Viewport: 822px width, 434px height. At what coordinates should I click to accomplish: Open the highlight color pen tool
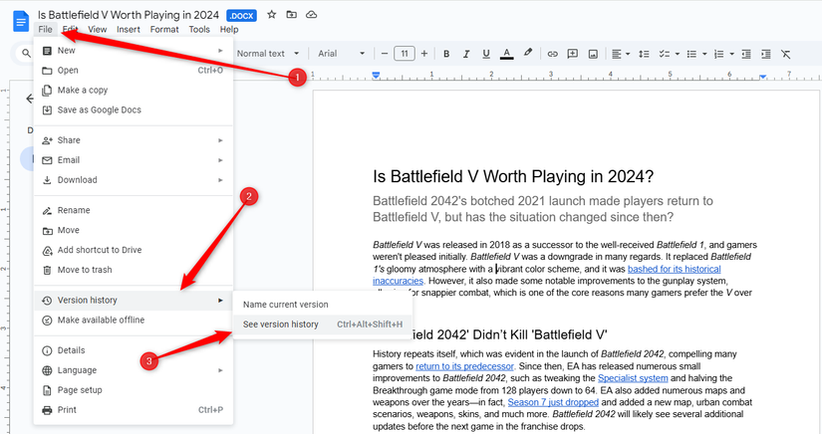[x=528, y=53]
